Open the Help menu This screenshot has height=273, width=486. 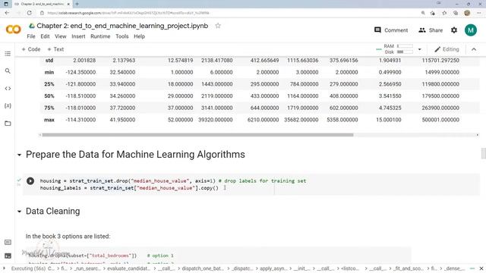(139, 36)
